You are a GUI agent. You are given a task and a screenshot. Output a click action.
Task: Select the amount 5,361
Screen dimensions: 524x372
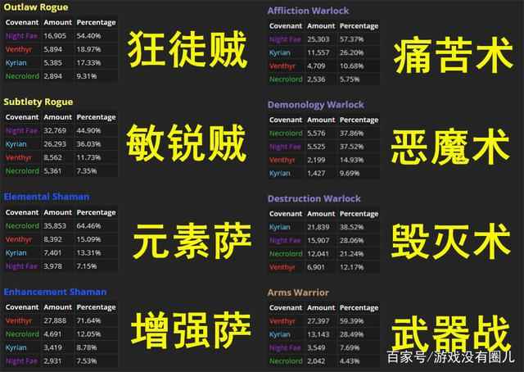click(x=52, y=170)
